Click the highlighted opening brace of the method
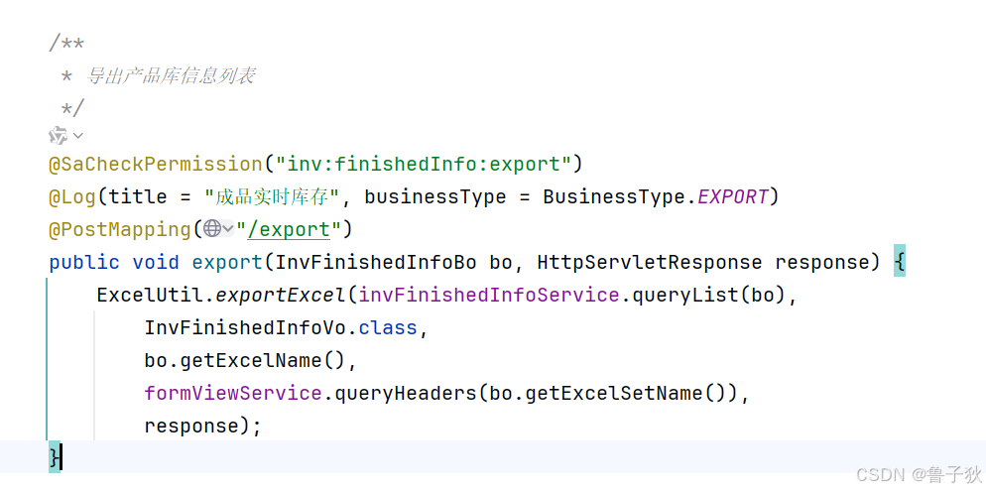This screenshot has width=986, height=492. (900, 261)
